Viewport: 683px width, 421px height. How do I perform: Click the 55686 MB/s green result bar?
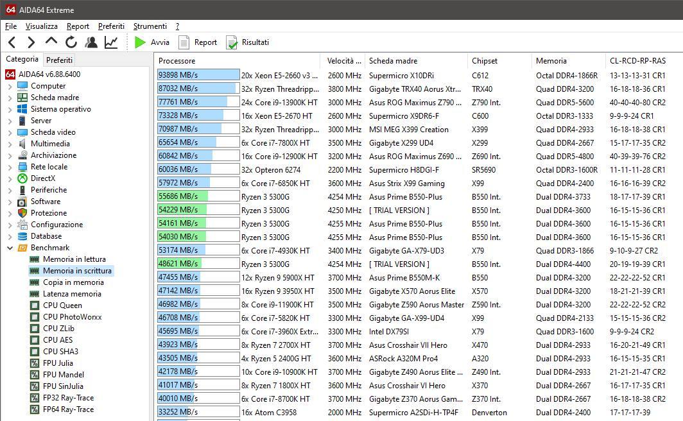tap(198, 196)
